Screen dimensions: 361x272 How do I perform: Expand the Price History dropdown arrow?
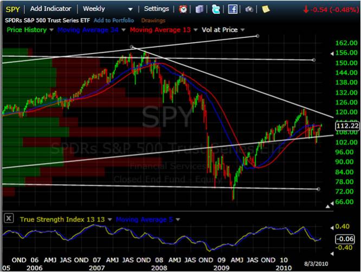coord(51,30)
